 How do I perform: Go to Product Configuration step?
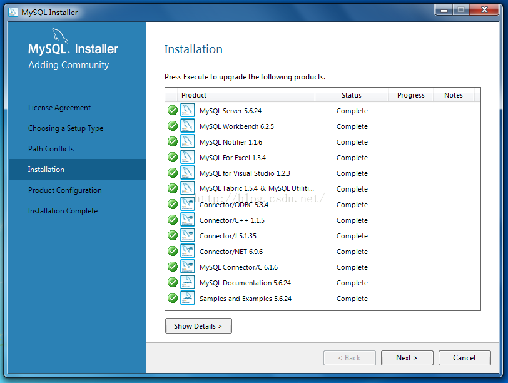pyautogui.click(x=65, y=190)
